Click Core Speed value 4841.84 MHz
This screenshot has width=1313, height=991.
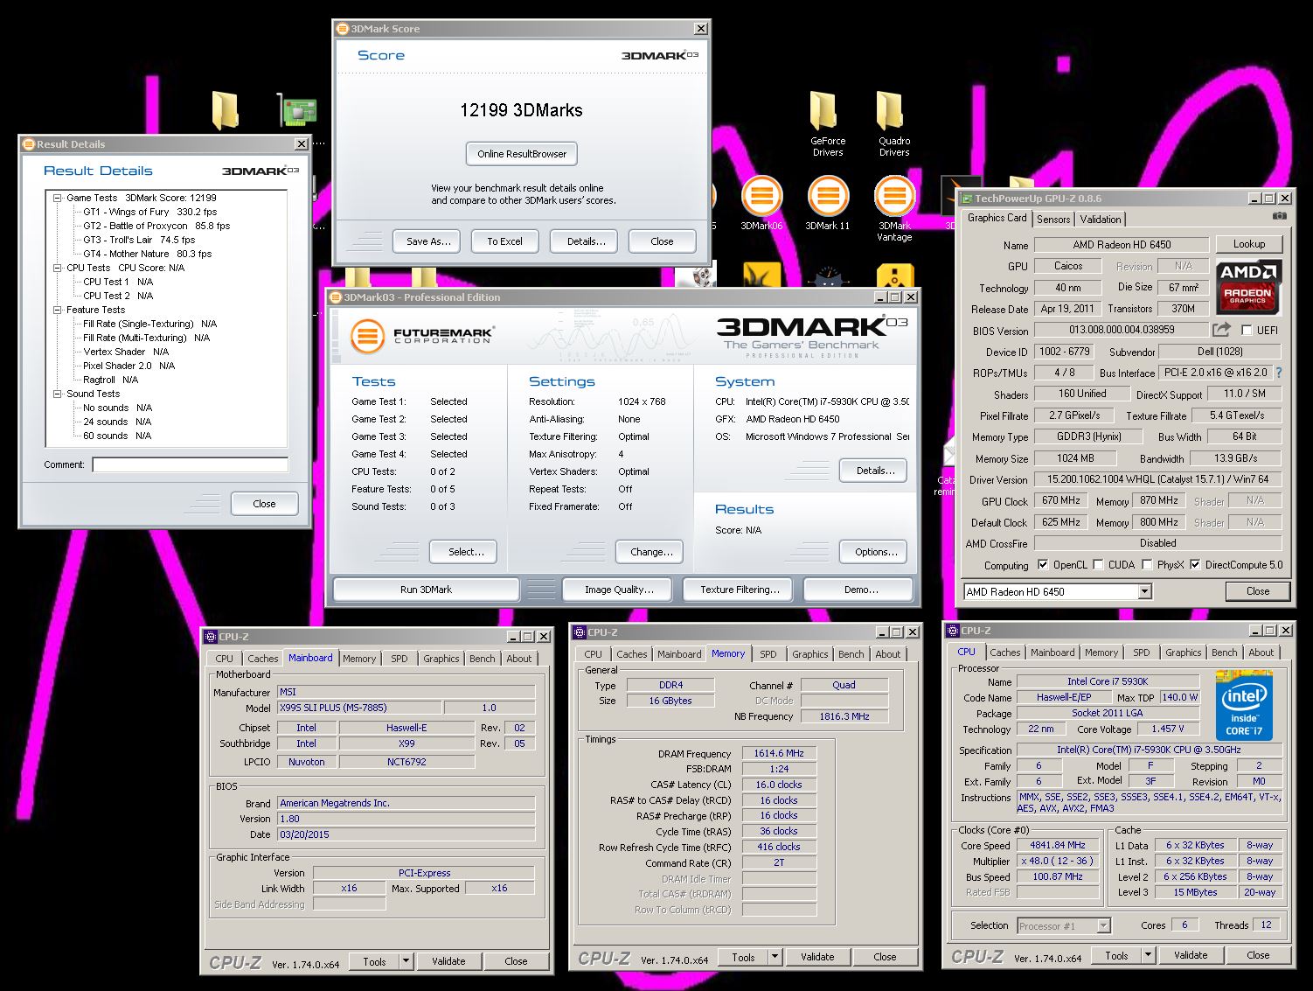(1057, 845)
